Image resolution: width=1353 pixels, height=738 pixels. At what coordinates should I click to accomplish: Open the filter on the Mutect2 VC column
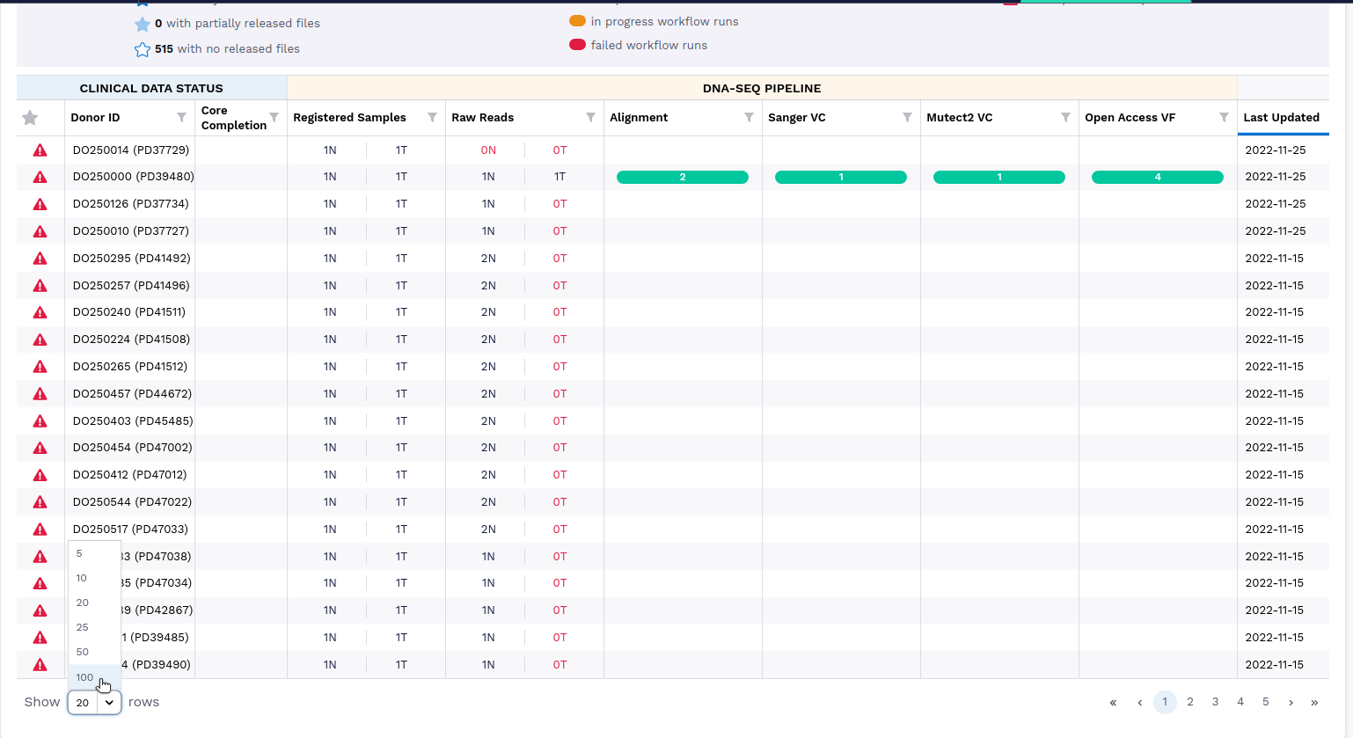(1065, 116)
